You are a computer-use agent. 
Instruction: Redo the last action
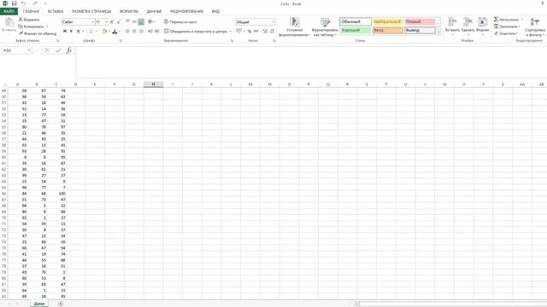pyautogui.click(x=35, y=3)
